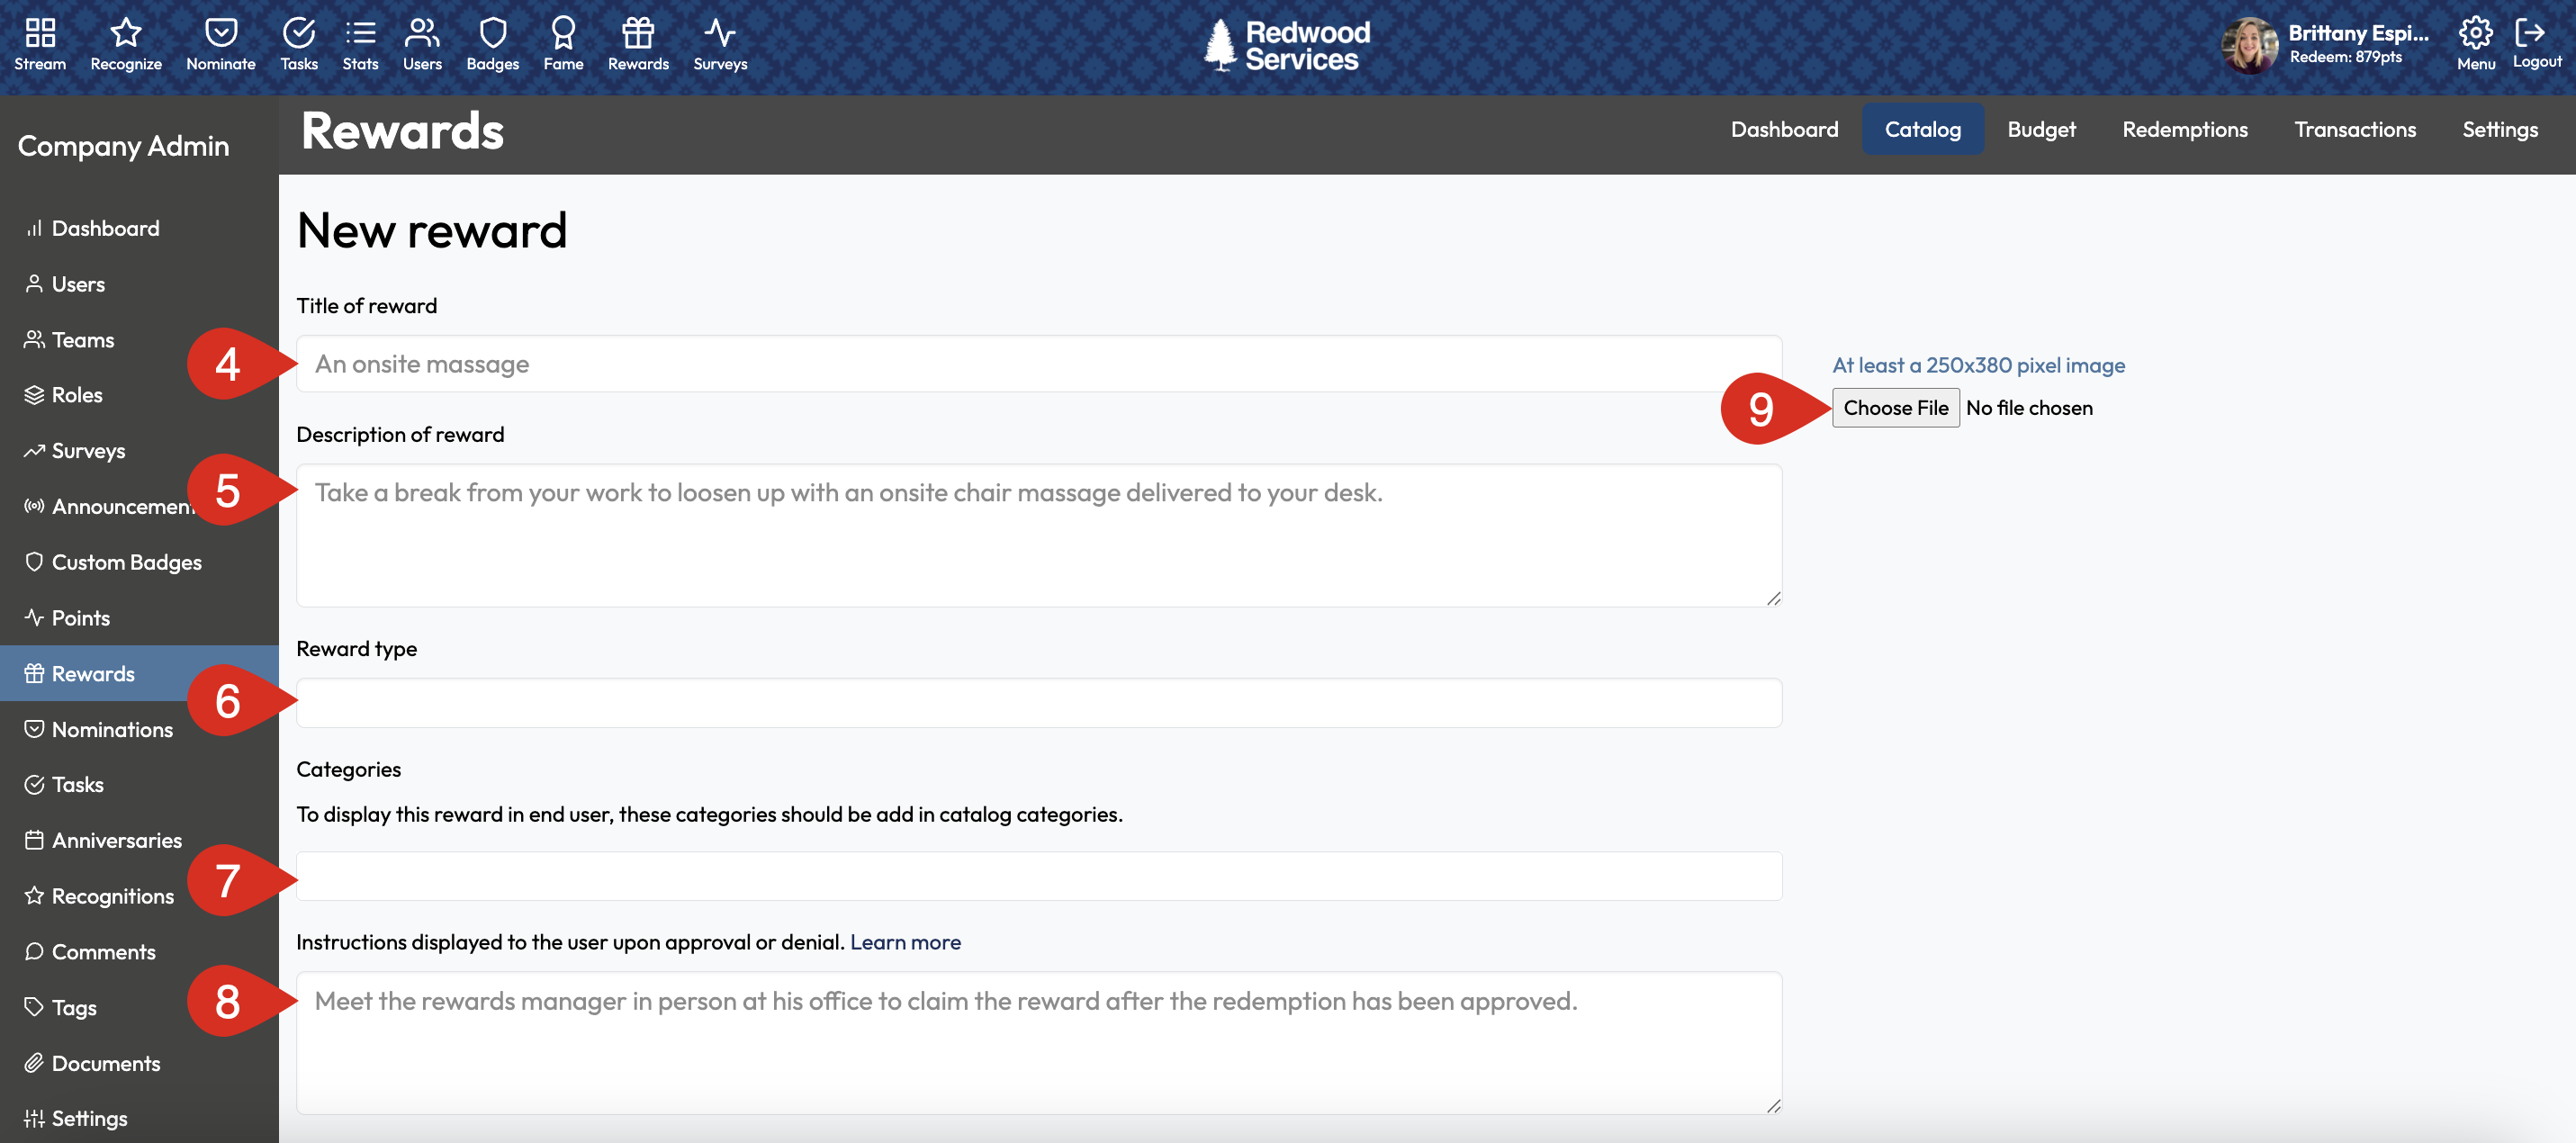This screenshot has width=2576, height=1143.
Task: Open the Menu settings gear
Action: (2475, 42)
